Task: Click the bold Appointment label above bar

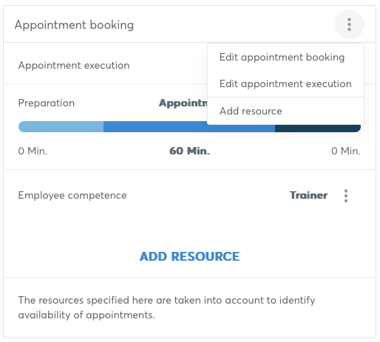Action: (x=183, y=103)
